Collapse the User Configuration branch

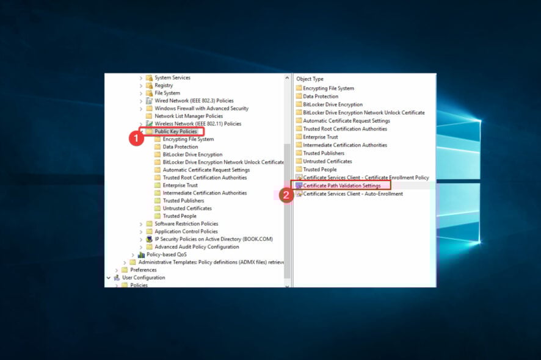click(109, 277)
